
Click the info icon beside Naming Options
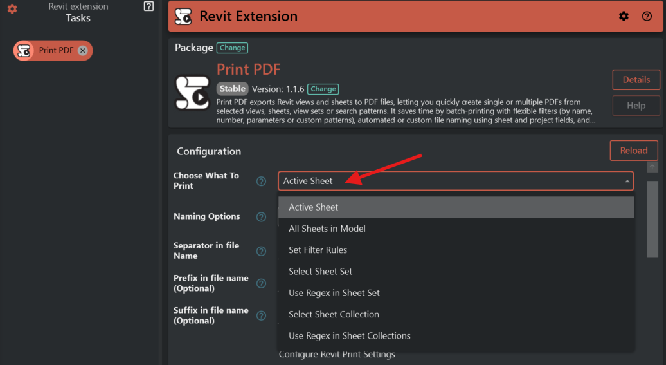261,217
